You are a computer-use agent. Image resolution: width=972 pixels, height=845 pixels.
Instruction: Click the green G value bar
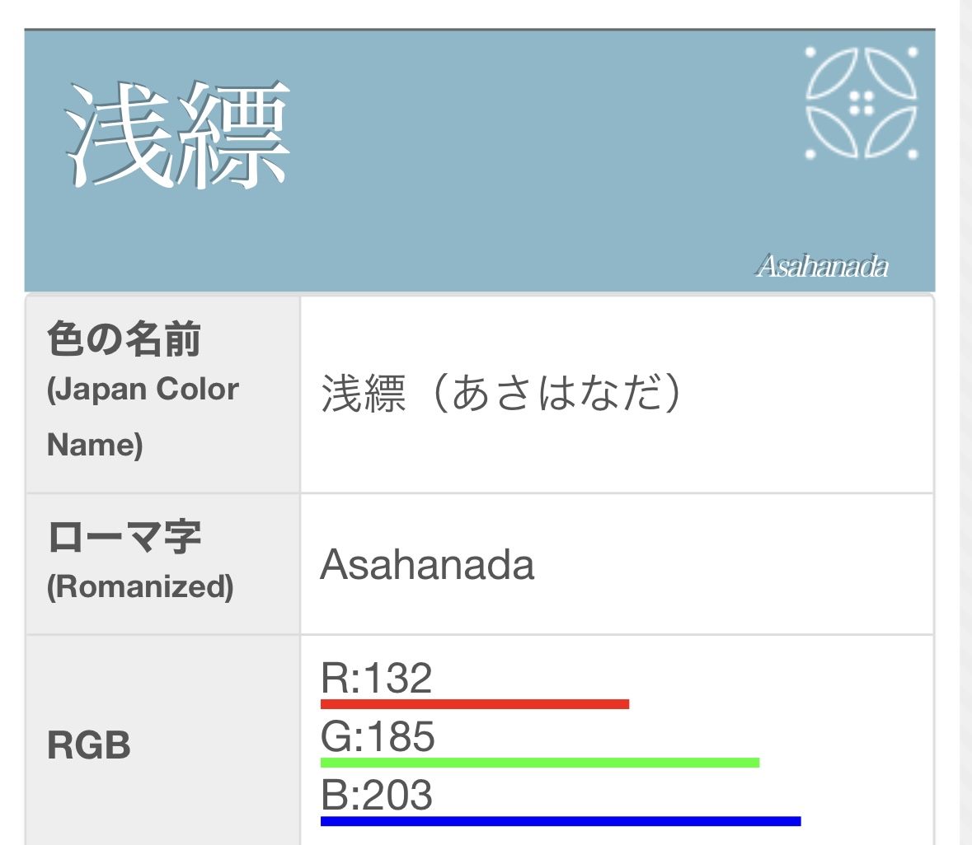[x=540, y=763]
